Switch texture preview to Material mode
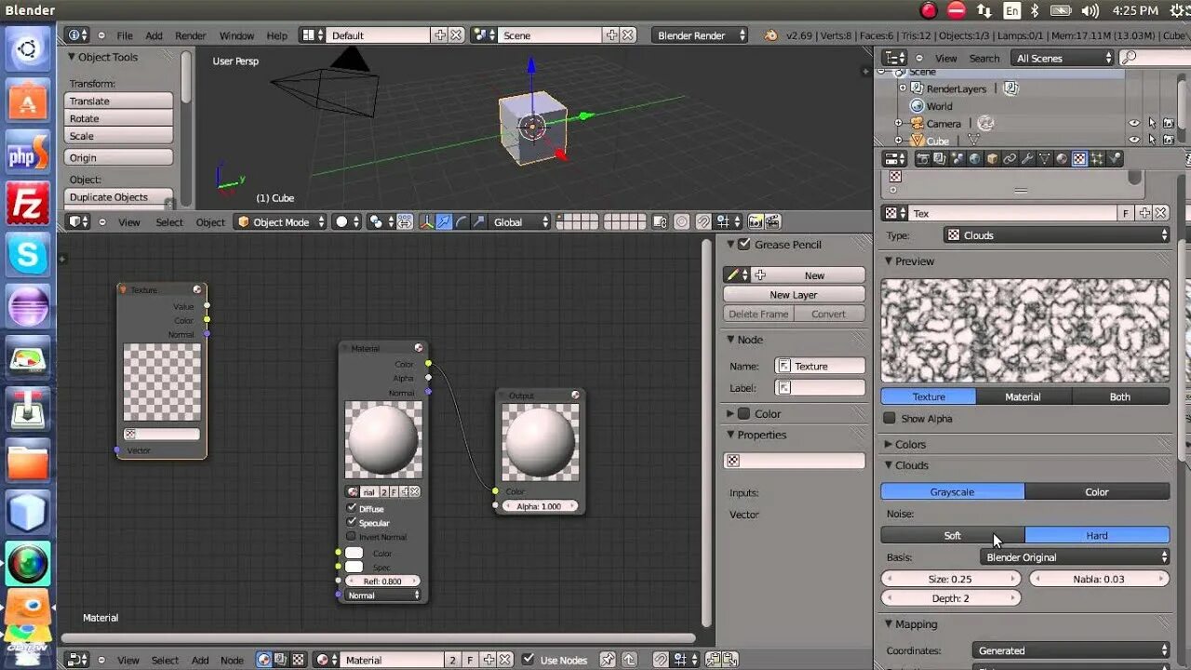Image resolution: width=1191 pixels, height=670 pixels. pos(1024,396)
